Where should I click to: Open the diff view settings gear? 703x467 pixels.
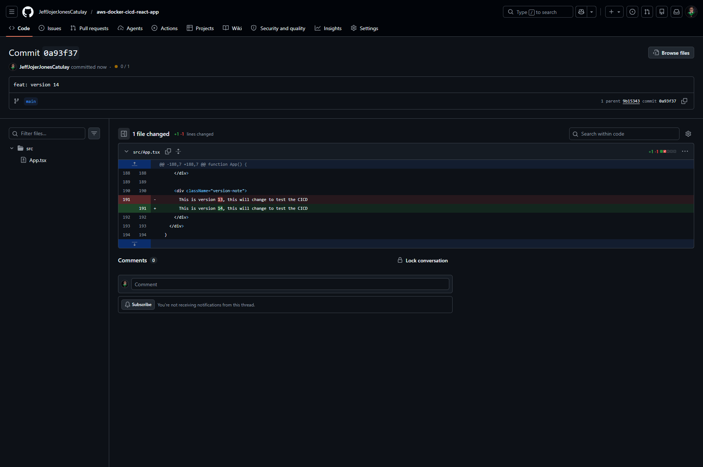pyautogui.click(x=688, y=134)
